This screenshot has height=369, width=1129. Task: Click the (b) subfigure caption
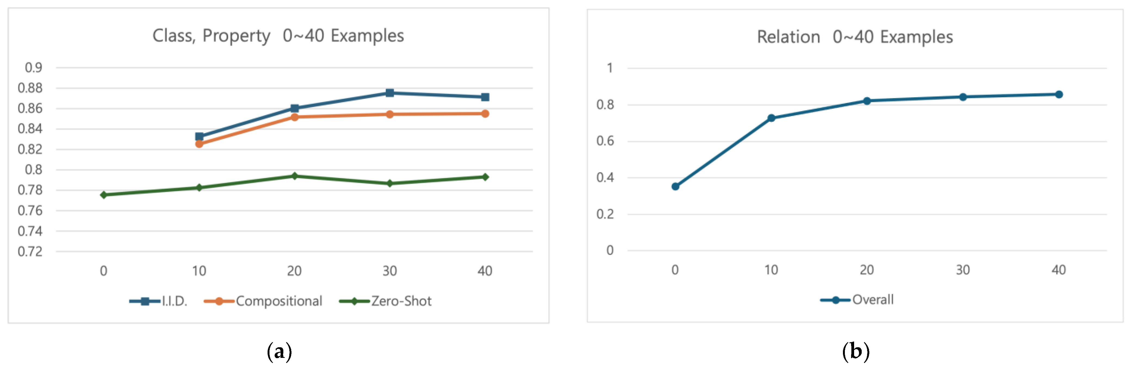(855, 352)
